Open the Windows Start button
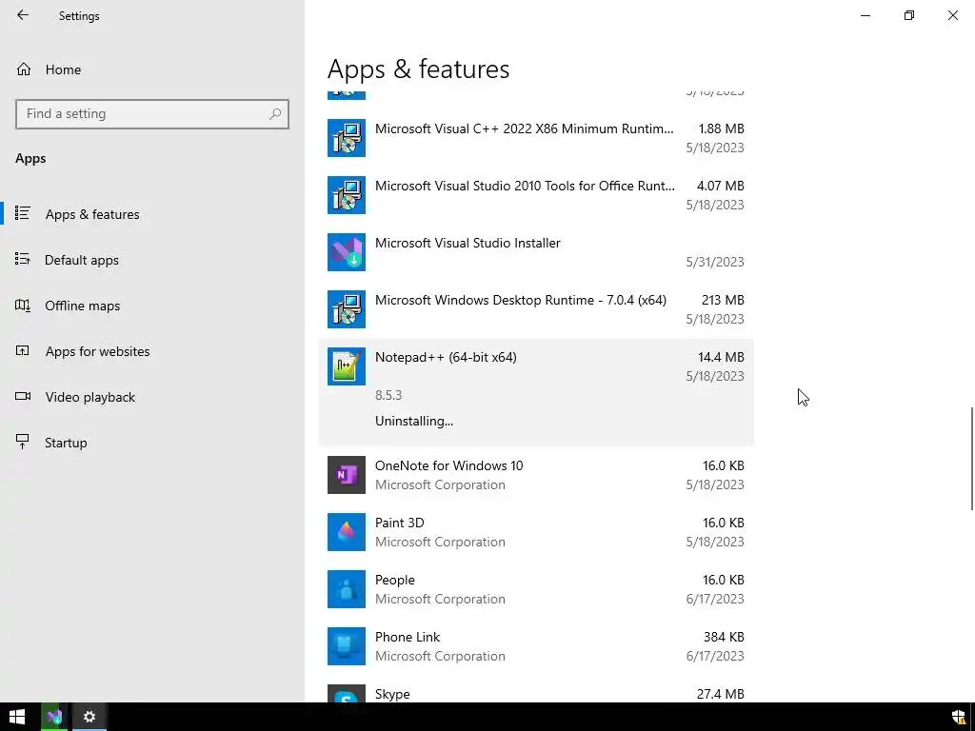The image size is (975, 731). [17, 717]
